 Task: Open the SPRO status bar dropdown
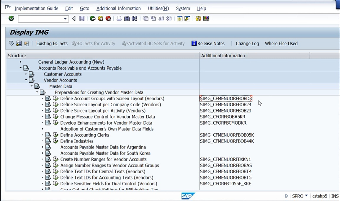(306, 196)
